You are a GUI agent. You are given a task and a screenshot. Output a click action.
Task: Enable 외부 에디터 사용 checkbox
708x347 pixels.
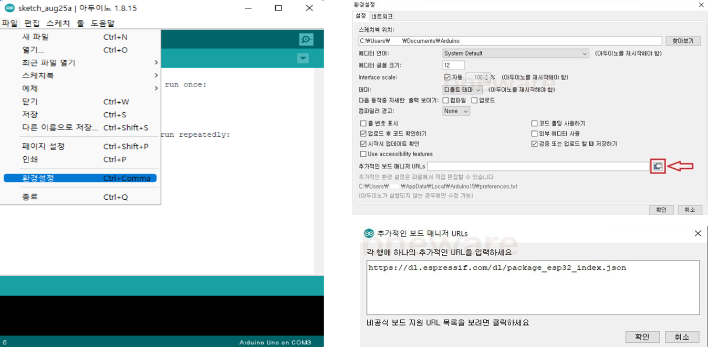pos(534,134)
